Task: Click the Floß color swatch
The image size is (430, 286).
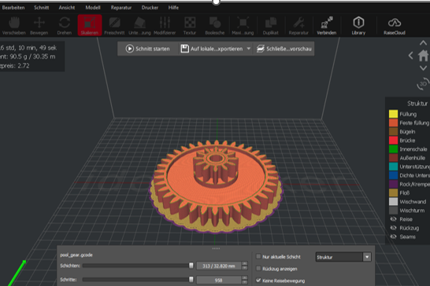Action: point(393,192)
